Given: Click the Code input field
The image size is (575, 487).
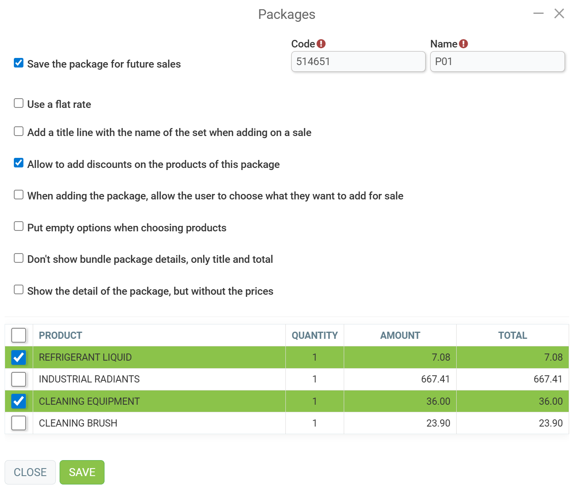Looking at the screenshot, I should (x=358, y=62).
